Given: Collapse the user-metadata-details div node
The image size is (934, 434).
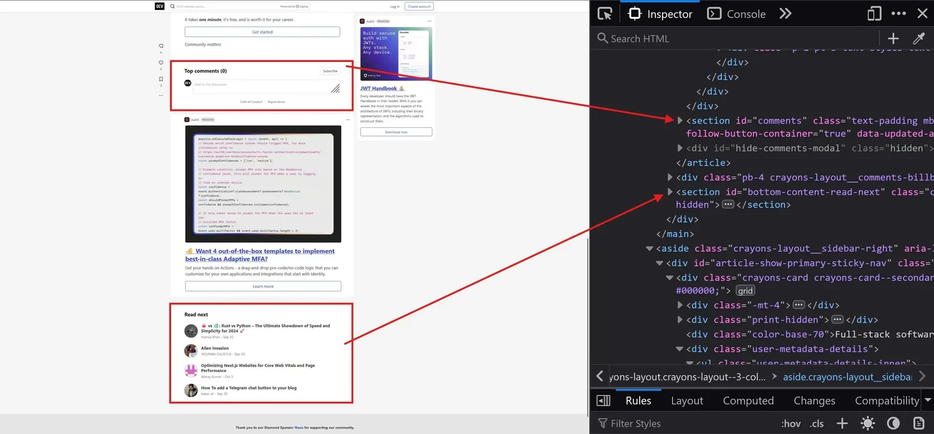Looking at the screenshot, I should [679, 349].
